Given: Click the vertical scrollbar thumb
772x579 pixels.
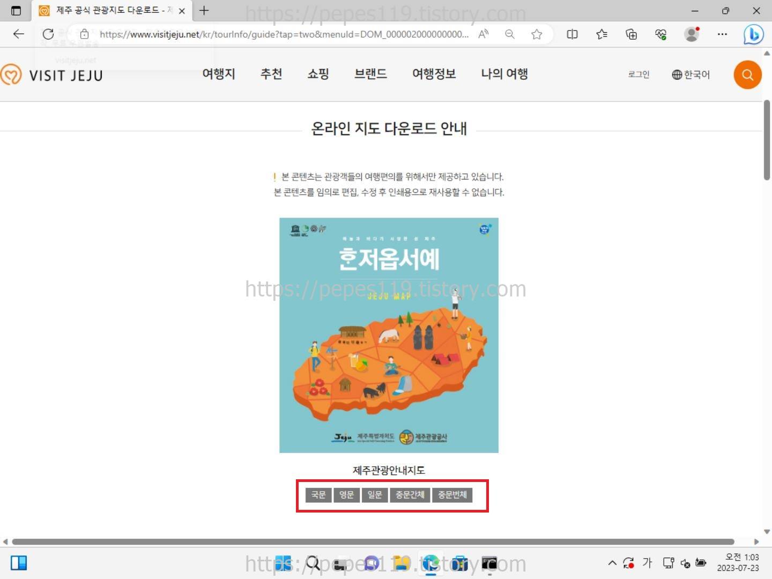Looking at the screenshot, I should coord(767,139).
